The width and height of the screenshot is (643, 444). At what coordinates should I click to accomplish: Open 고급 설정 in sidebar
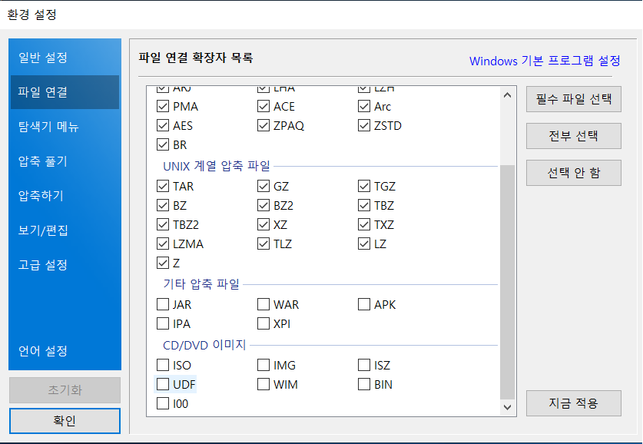[65, 265]
